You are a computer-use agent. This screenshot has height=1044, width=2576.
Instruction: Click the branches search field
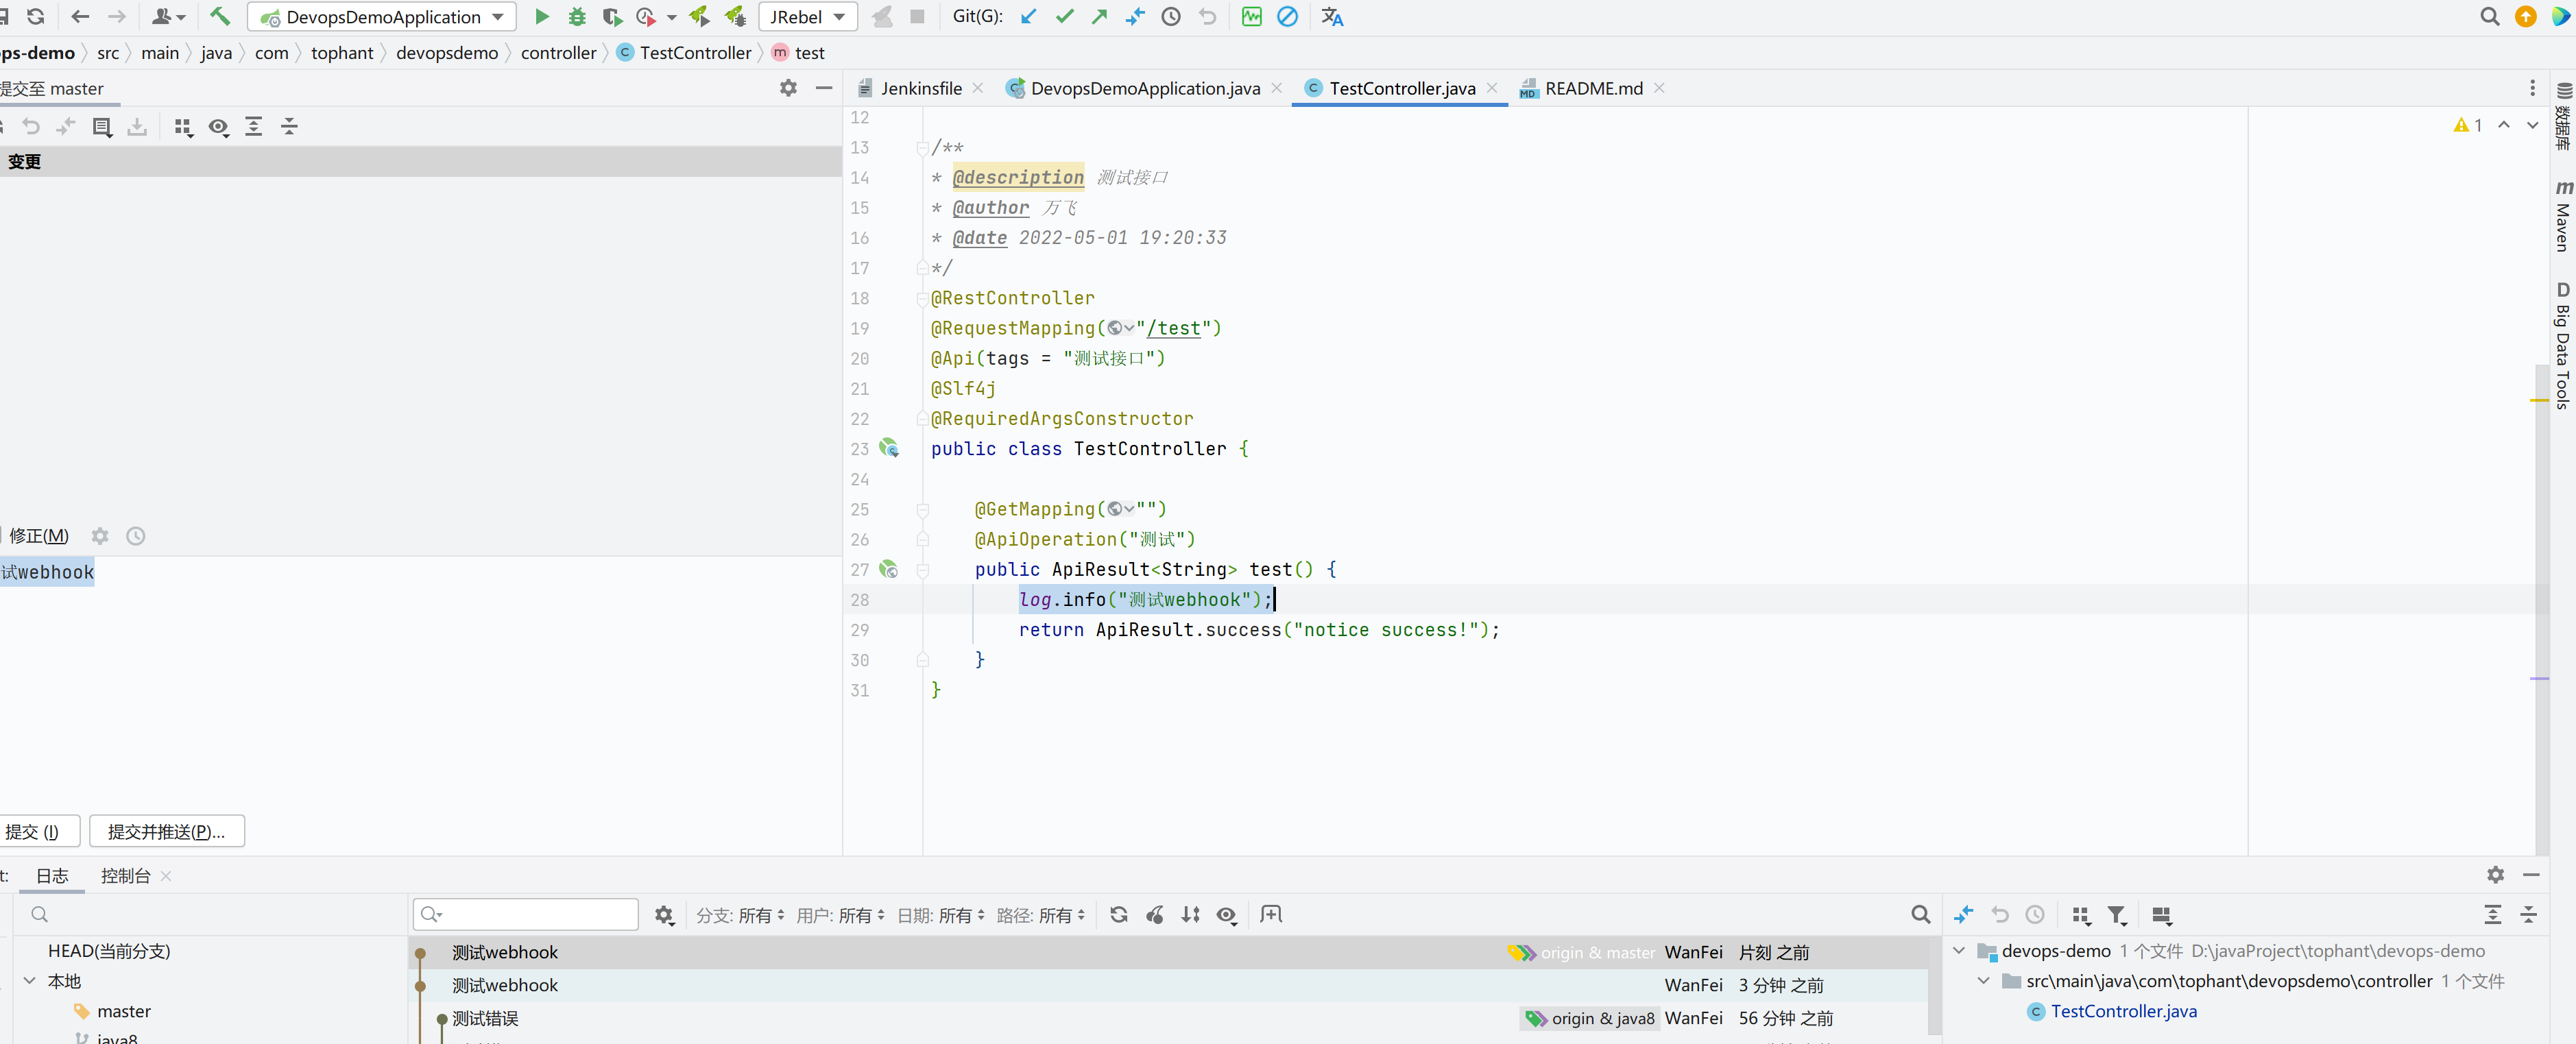tap(210, 914)
